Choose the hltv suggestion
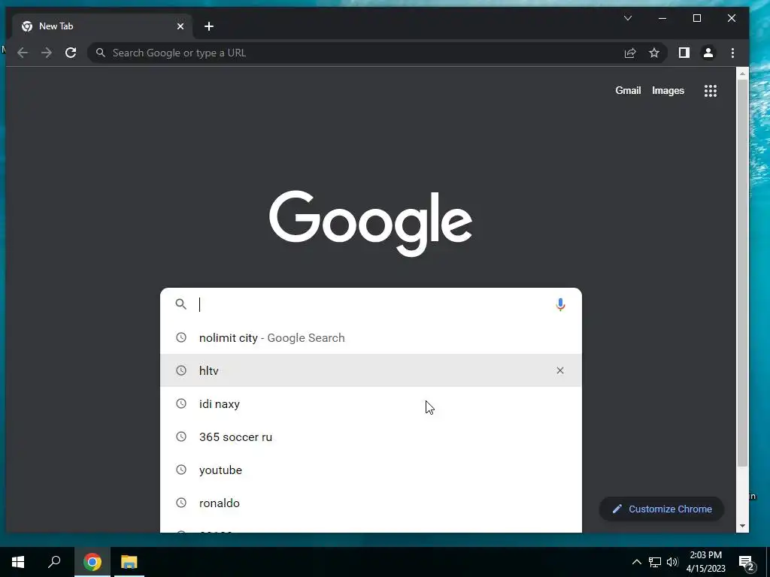The width and height of the screenshot is (770, 577). click(371, 370)
